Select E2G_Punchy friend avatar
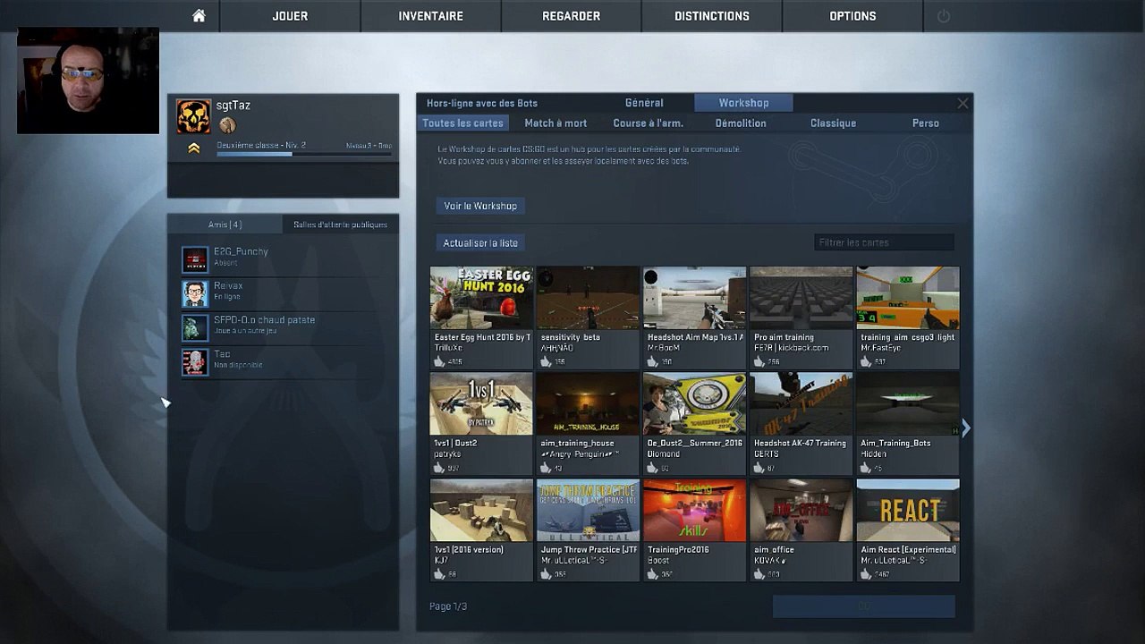Screen dimensions: 1145x644 click(x=195, y=259)
